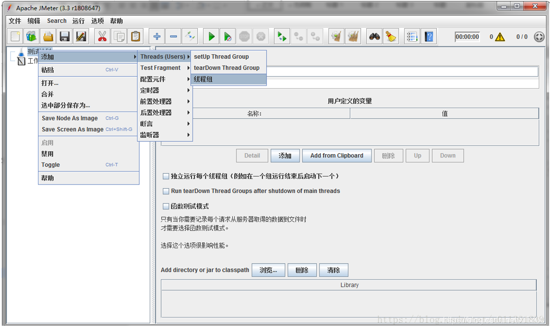Viewport: 550px width, 330px height.
Task: Expand Test Fragment submenu
Action: tap(165, 68)
